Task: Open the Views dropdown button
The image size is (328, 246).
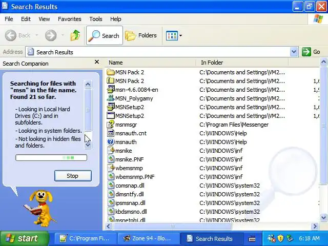Action: pyautogui.click(x=174, y=35)
